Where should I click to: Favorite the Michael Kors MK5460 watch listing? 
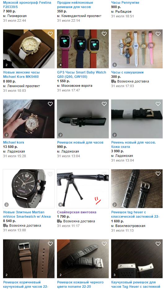point(50,34)
